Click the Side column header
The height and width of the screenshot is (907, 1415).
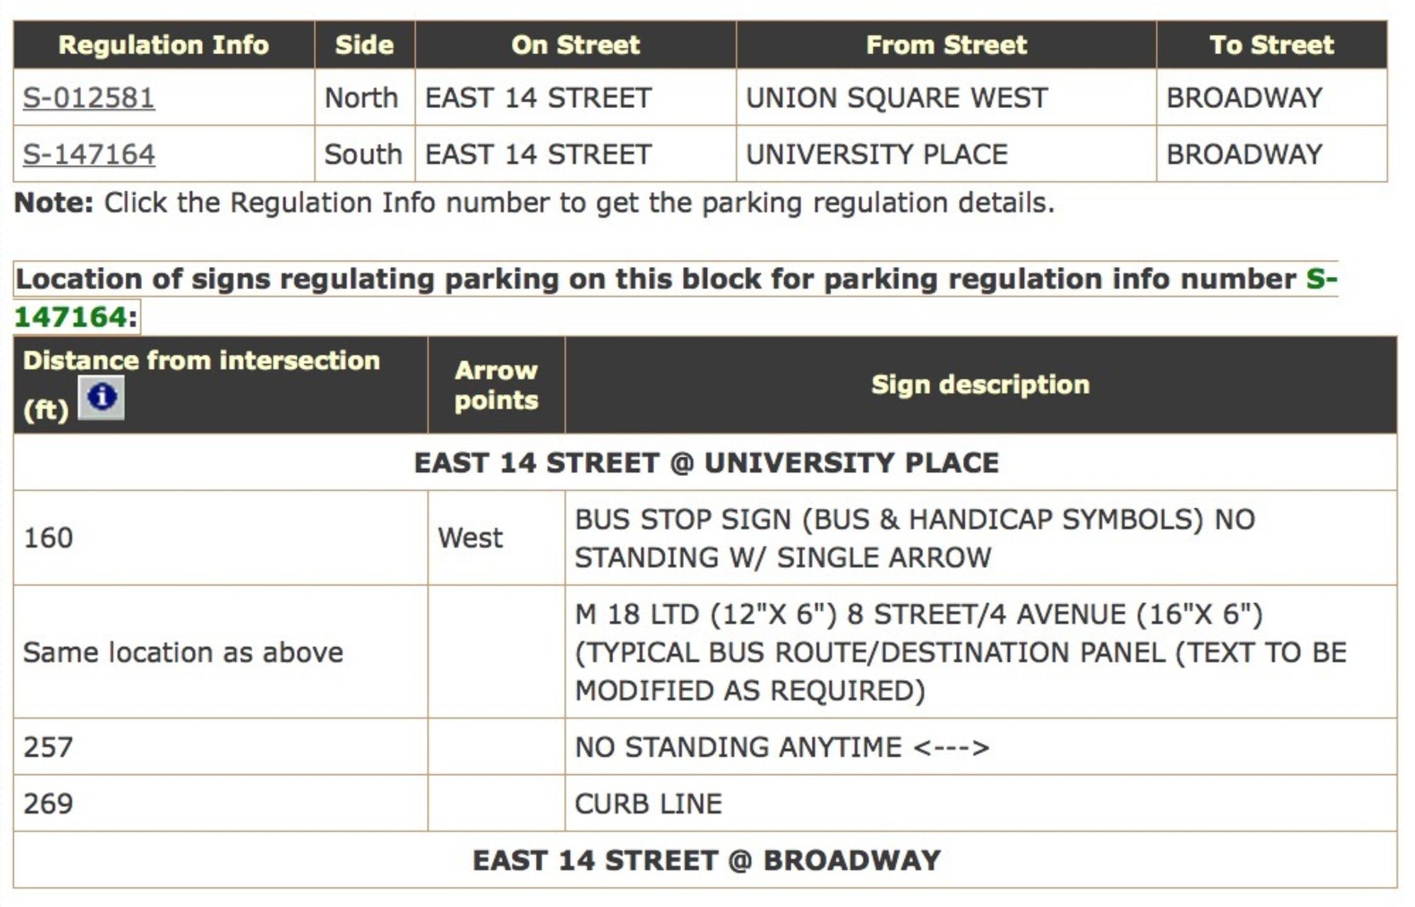363,44
